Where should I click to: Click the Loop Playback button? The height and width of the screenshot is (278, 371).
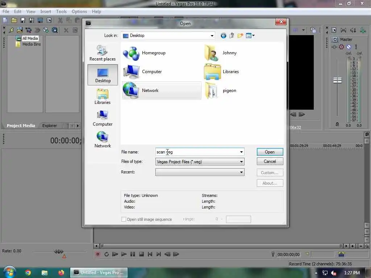click(x=107, y=254)
